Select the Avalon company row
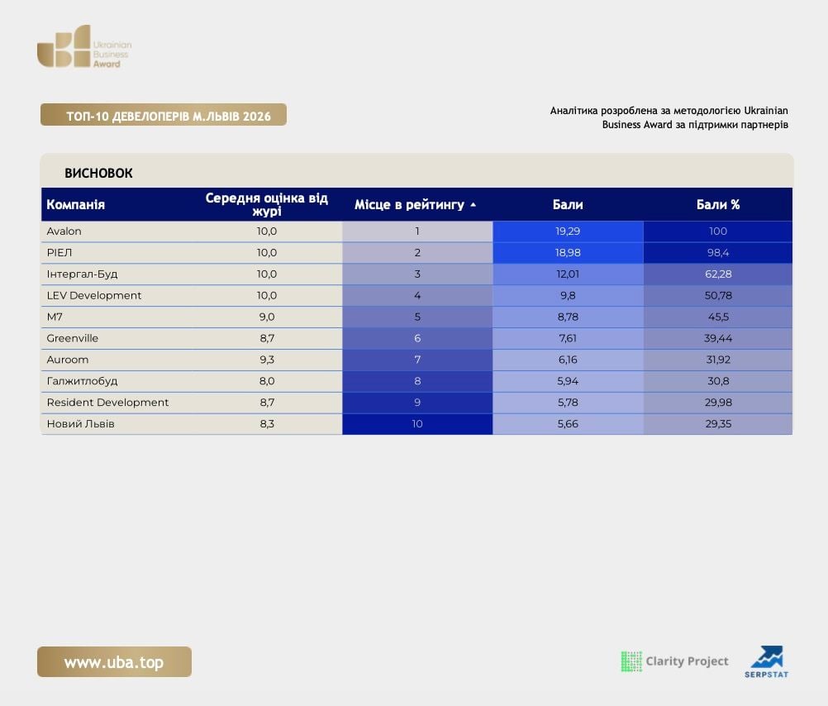This screenshot has height=706, width=828. point(416,231)
